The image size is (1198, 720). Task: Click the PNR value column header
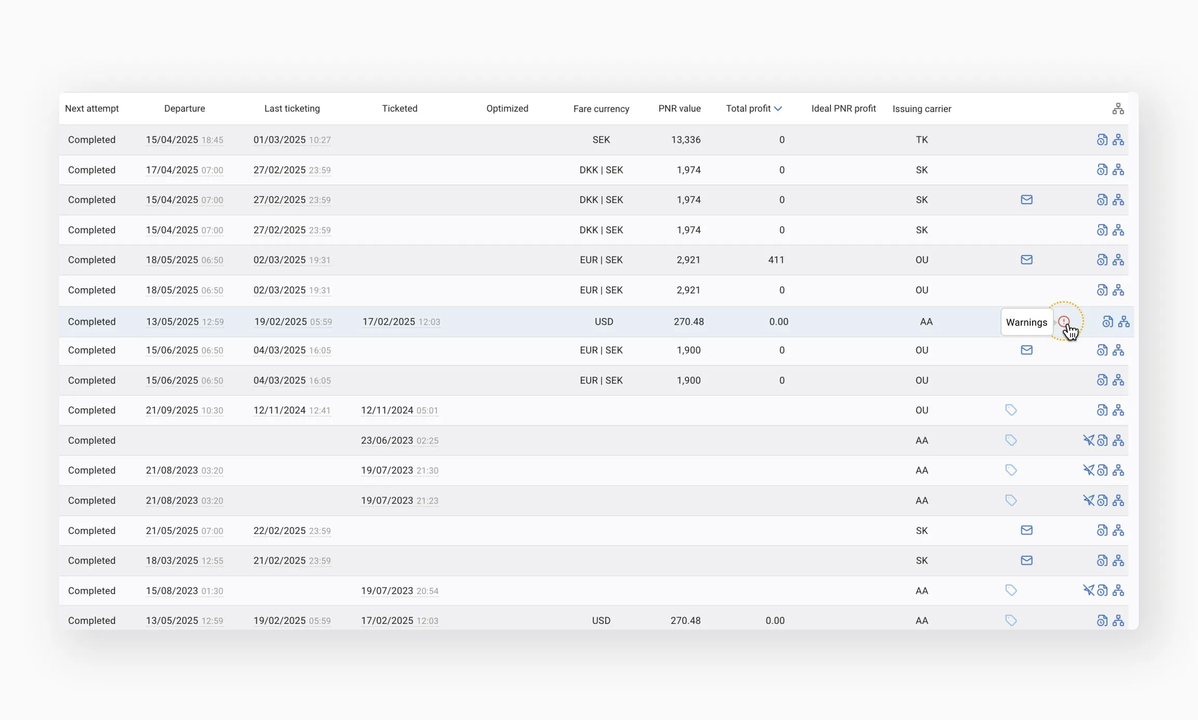pyautogui.click(x=679, y=109)
